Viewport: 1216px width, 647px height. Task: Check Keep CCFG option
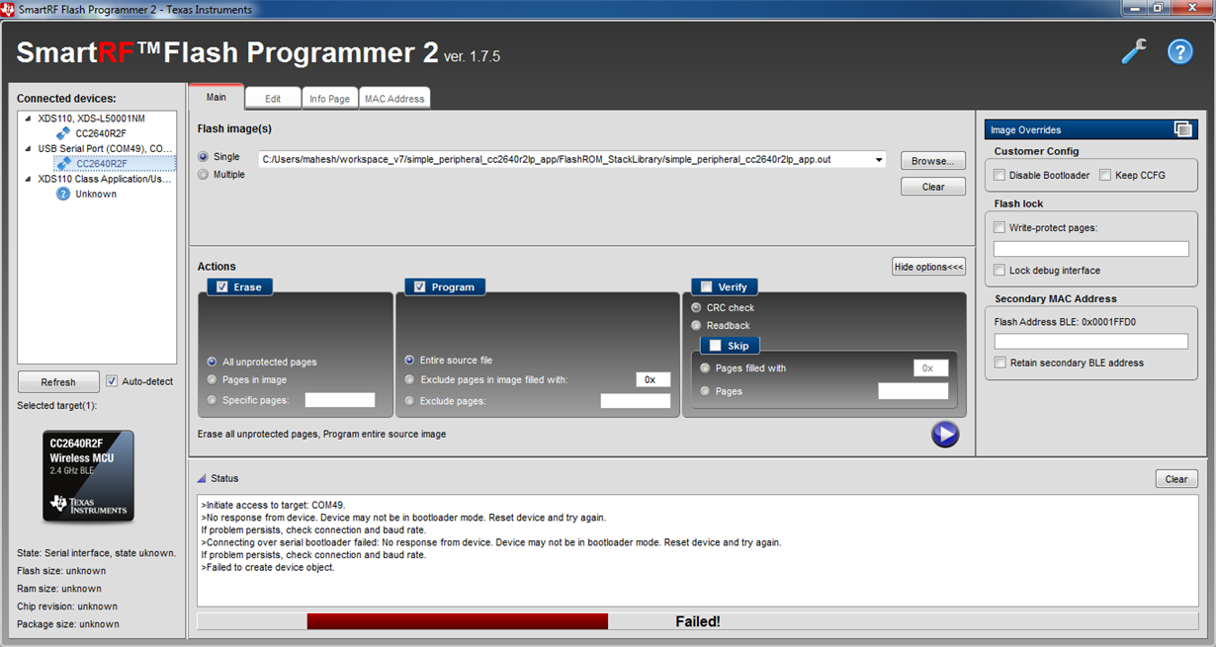click(1105, 175)
